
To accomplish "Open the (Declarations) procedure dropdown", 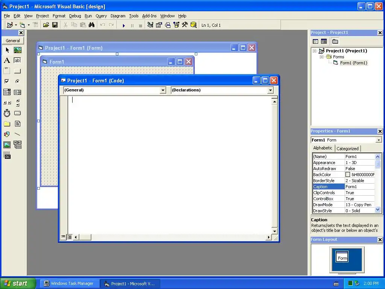I will [270, 90].
